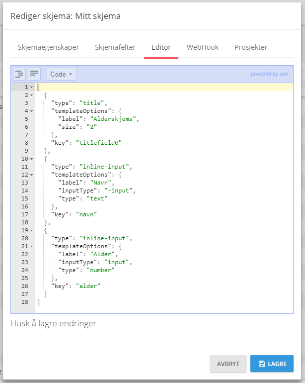The image size is (305, 383).
Task: Click the format JSON icon in the editor toolbar
Action: (19, 74)
